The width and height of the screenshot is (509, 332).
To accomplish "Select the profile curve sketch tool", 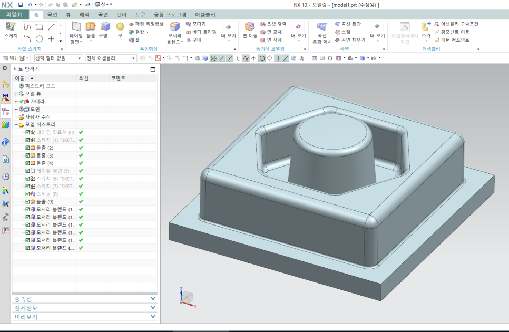I will click(x=27, y=27).
